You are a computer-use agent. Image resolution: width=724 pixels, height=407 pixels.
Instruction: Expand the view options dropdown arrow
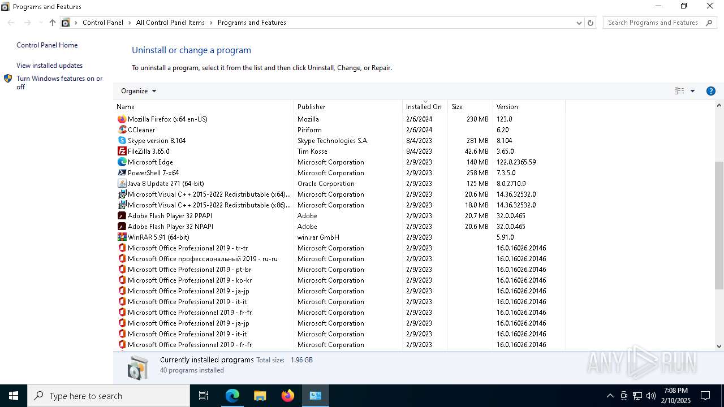point(692,91)
